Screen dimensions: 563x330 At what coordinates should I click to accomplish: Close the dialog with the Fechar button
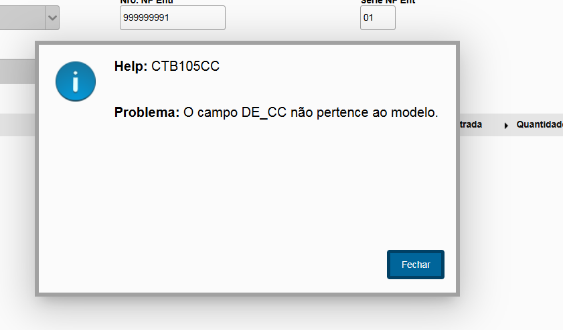tap(416, 265)
